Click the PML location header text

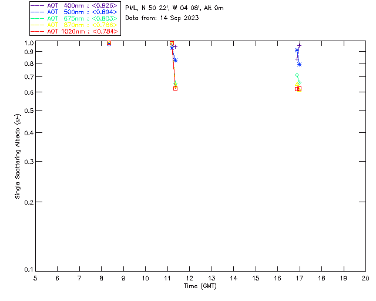(174, 8)
